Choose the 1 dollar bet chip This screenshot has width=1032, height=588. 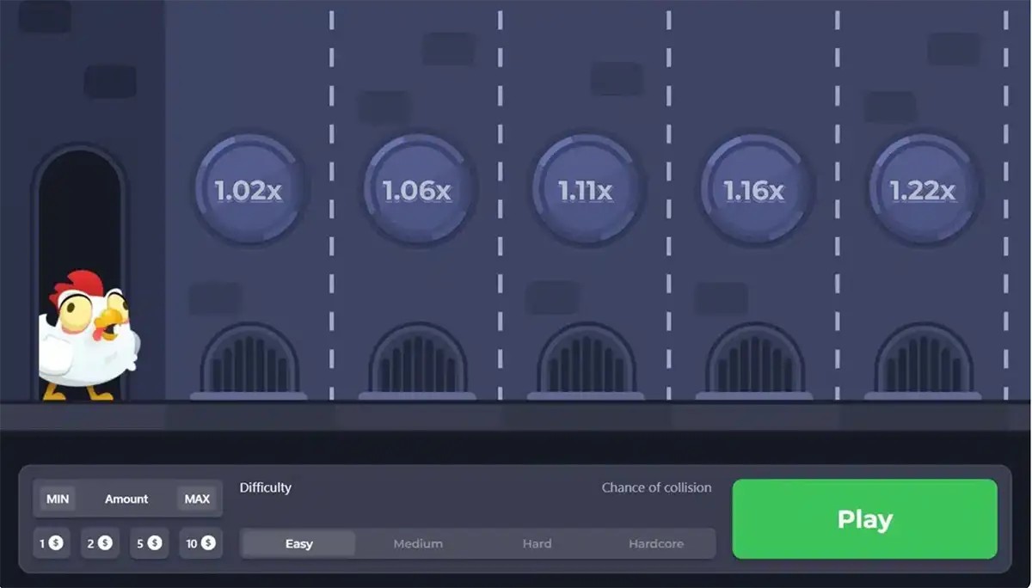pyautogui.click(x=52, y=543)
